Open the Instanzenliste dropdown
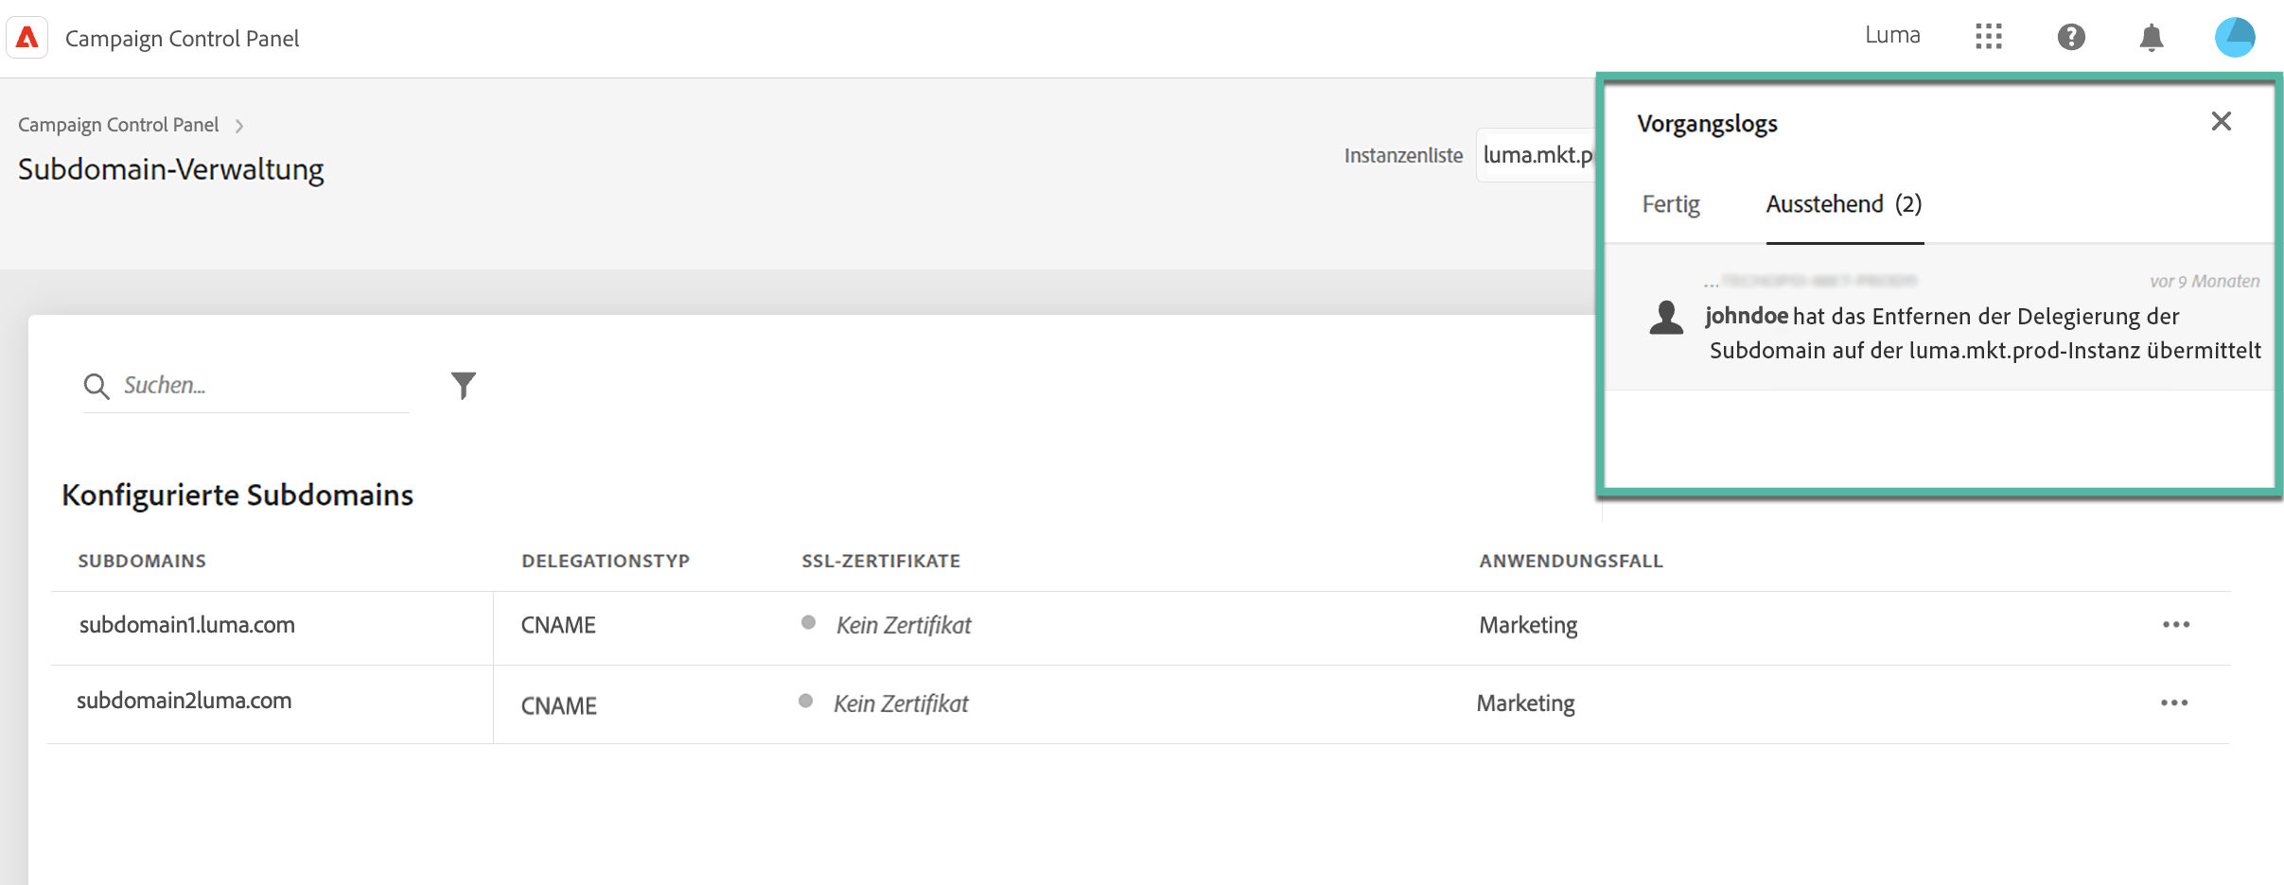Viewport: 2284px width, 885px height. pos(1537,155)
